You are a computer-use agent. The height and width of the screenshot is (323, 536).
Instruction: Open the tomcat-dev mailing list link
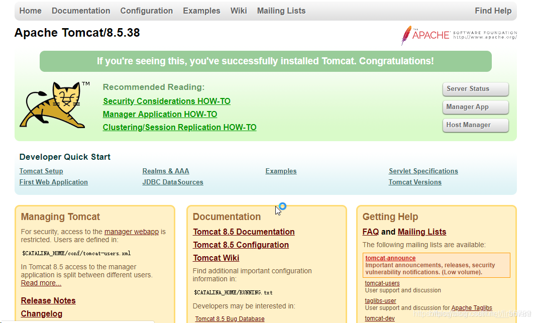coord(380,318)
